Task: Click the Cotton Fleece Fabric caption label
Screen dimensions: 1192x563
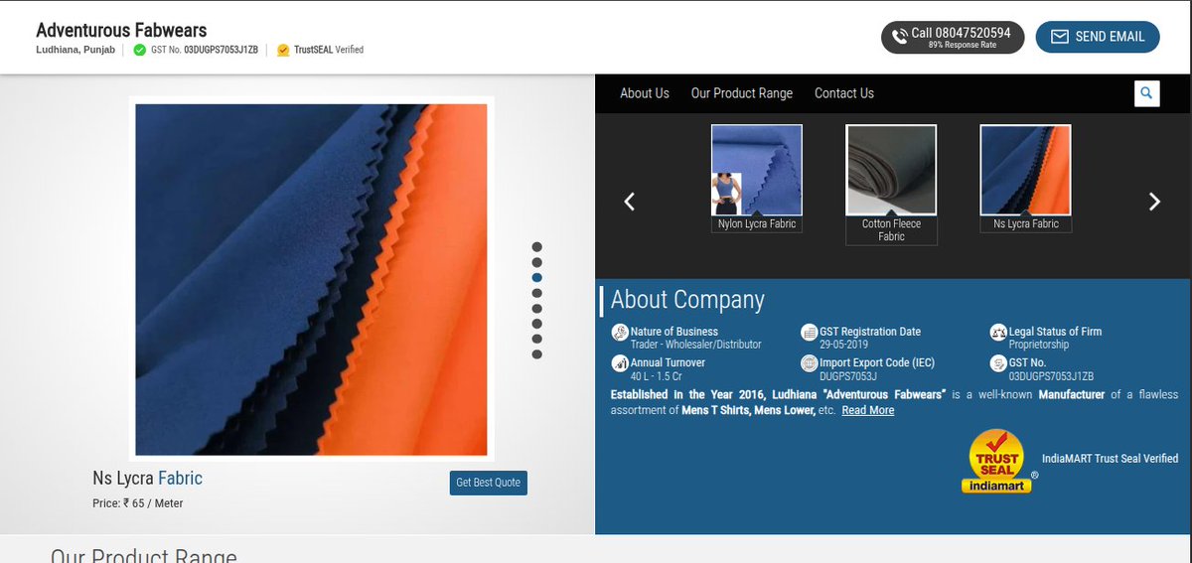Action: [891, 230]
